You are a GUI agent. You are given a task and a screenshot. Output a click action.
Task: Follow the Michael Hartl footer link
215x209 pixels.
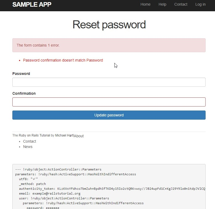(64, 135)
